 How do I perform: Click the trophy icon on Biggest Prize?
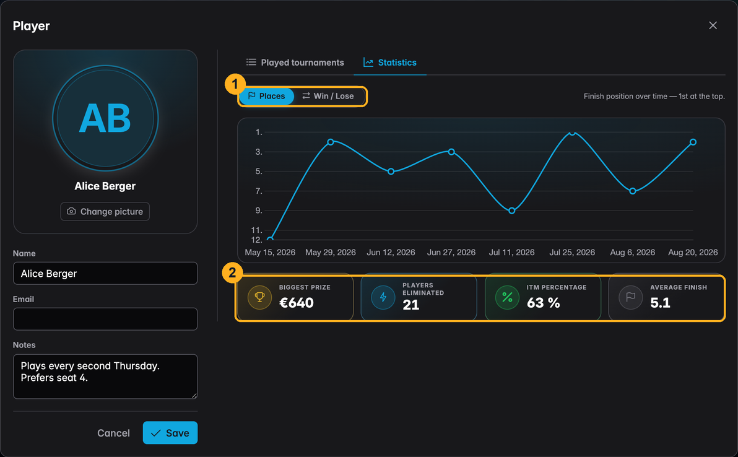(x=259, y=297)
